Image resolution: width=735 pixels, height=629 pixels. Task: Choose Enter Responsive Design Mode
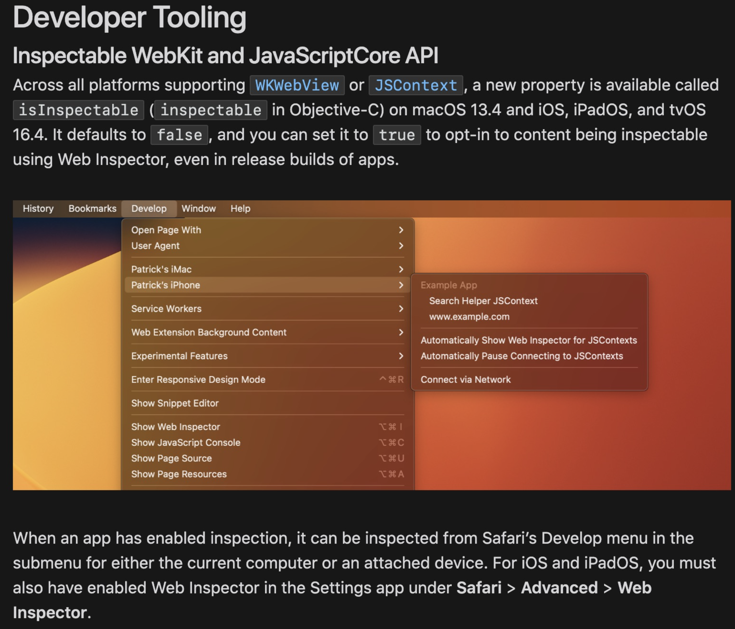(267, 380)
